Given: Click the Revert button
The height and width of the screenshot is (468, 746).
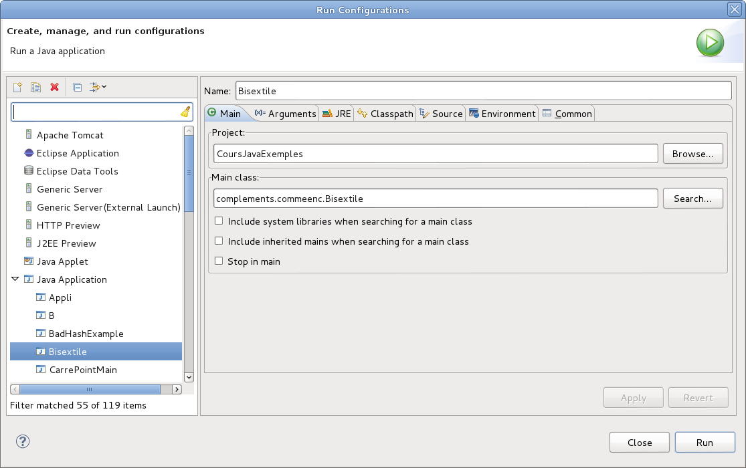Looking at the screenshot, I should 698,398.
